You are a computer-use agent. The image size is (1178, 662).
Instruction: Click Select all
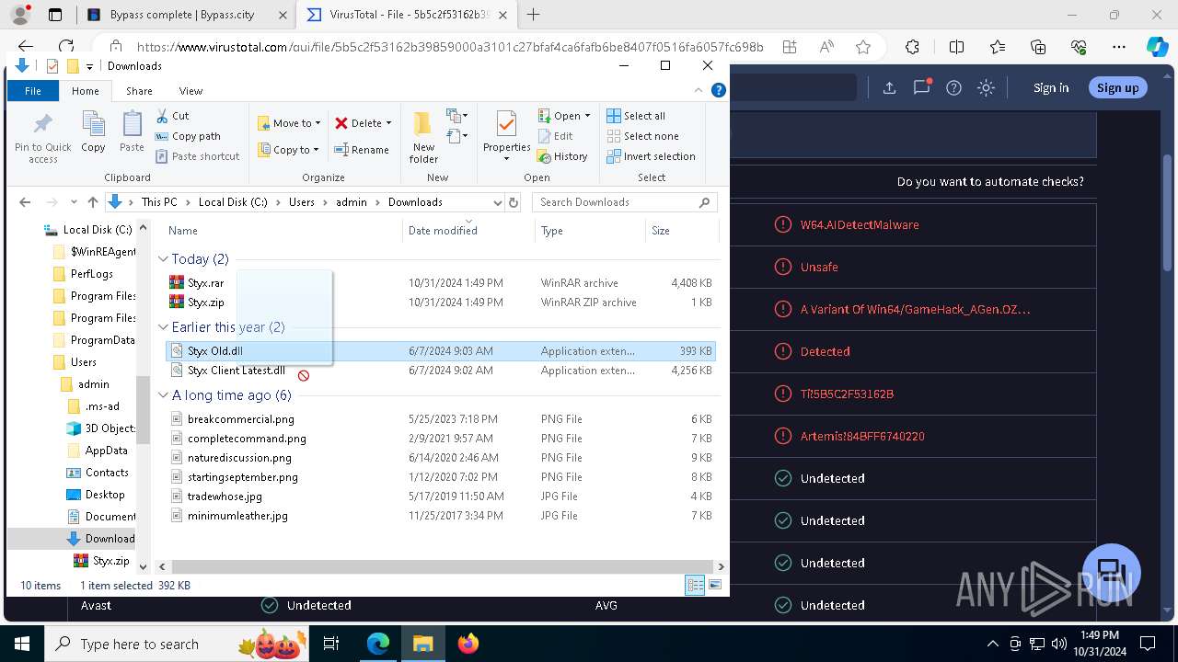point(636,116)
